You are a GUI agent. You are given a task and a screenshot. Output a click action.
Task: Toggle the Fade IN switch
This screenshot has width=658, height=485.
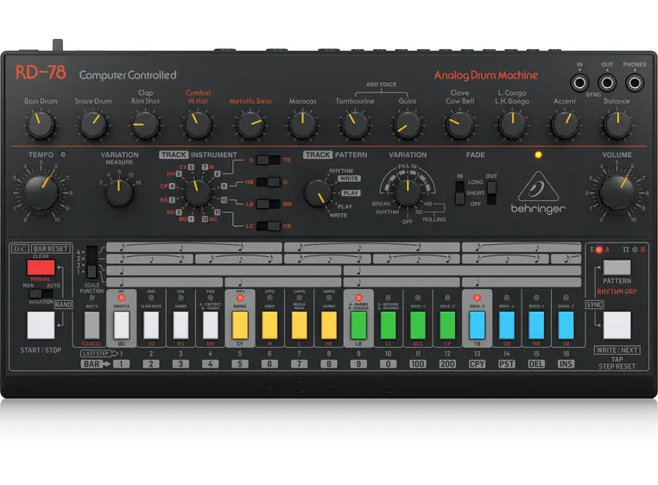[460, 193]
